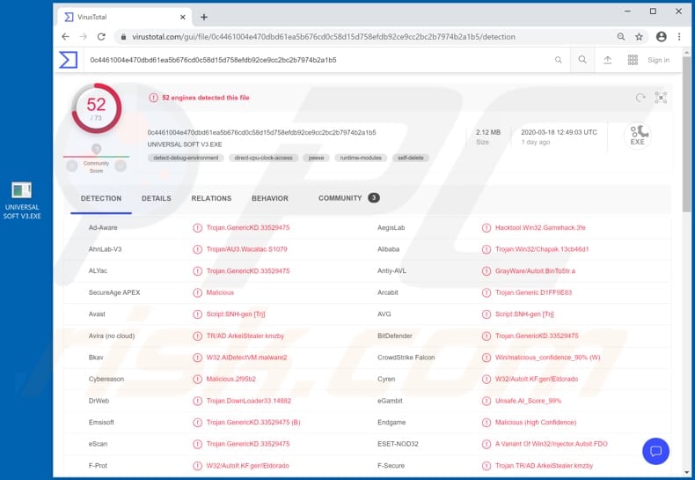This screenshot has width=695, height=480.
Task: Click reanalyze file refresh icon
Action: [x=640, y=98]
